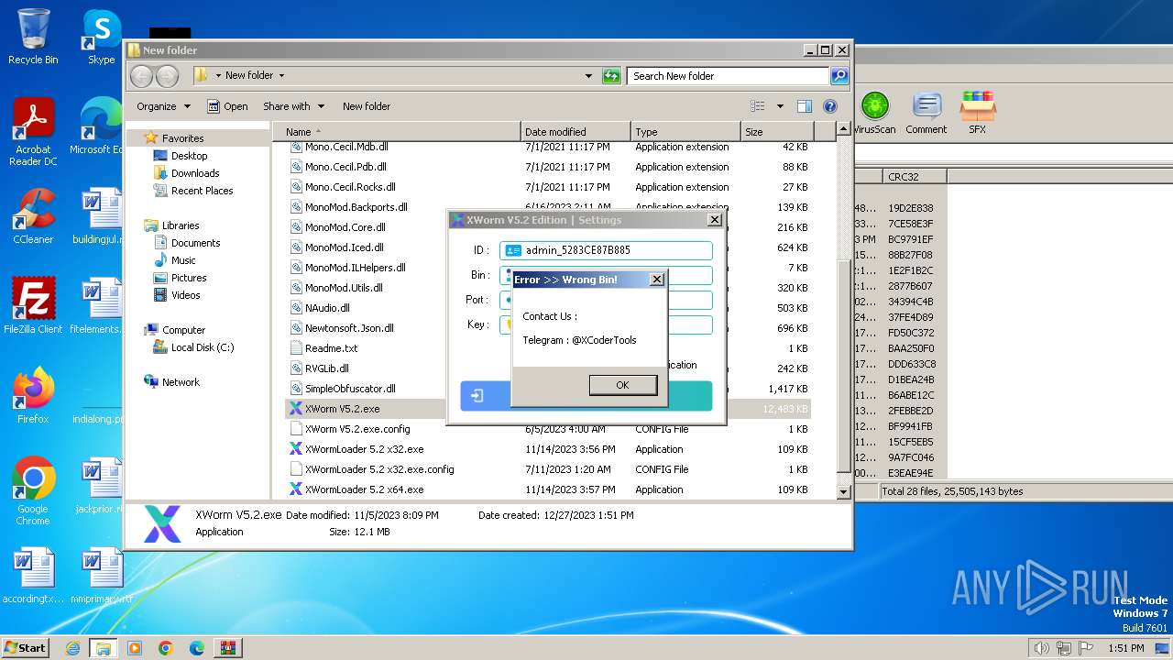This screenshot has width=1173, height=660.
Task: Click the refresh icon beside address bar
Action: click(611, 76)
